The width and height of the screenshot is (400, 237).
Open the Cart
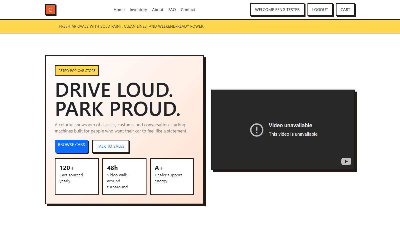tap(345, 10)
